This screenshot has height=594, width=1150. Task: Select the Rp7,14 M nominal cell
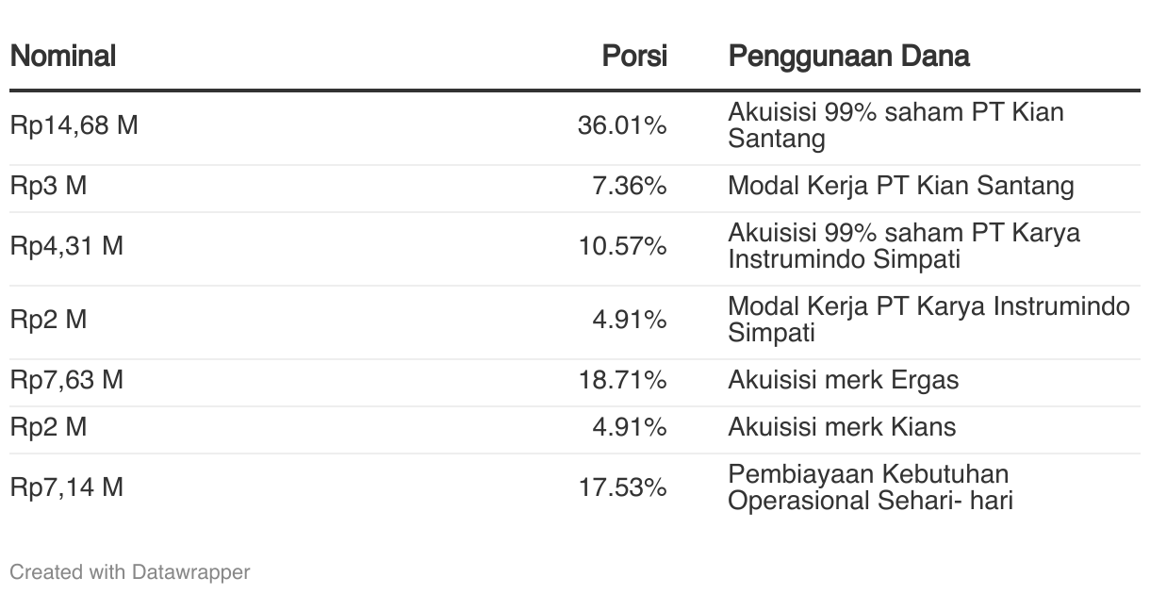[x=66, y=487]
